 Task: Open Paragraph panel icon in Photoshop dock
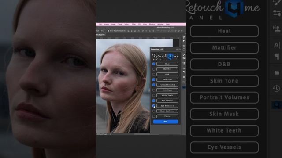pyautogui.click(x=184, y=72)
